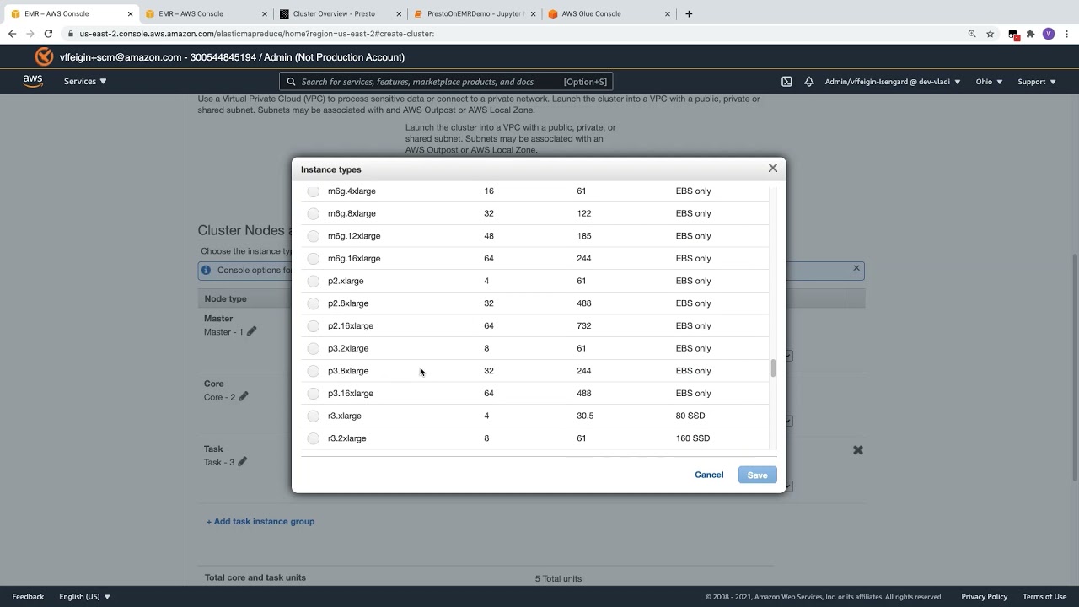Open the browser zoom magnifier icon

click(x=972, y=34)
